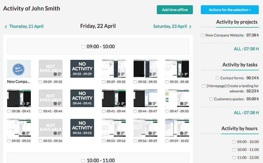
Task: Click the forward arrow to Saturday, 23 April
Action: 191,26
